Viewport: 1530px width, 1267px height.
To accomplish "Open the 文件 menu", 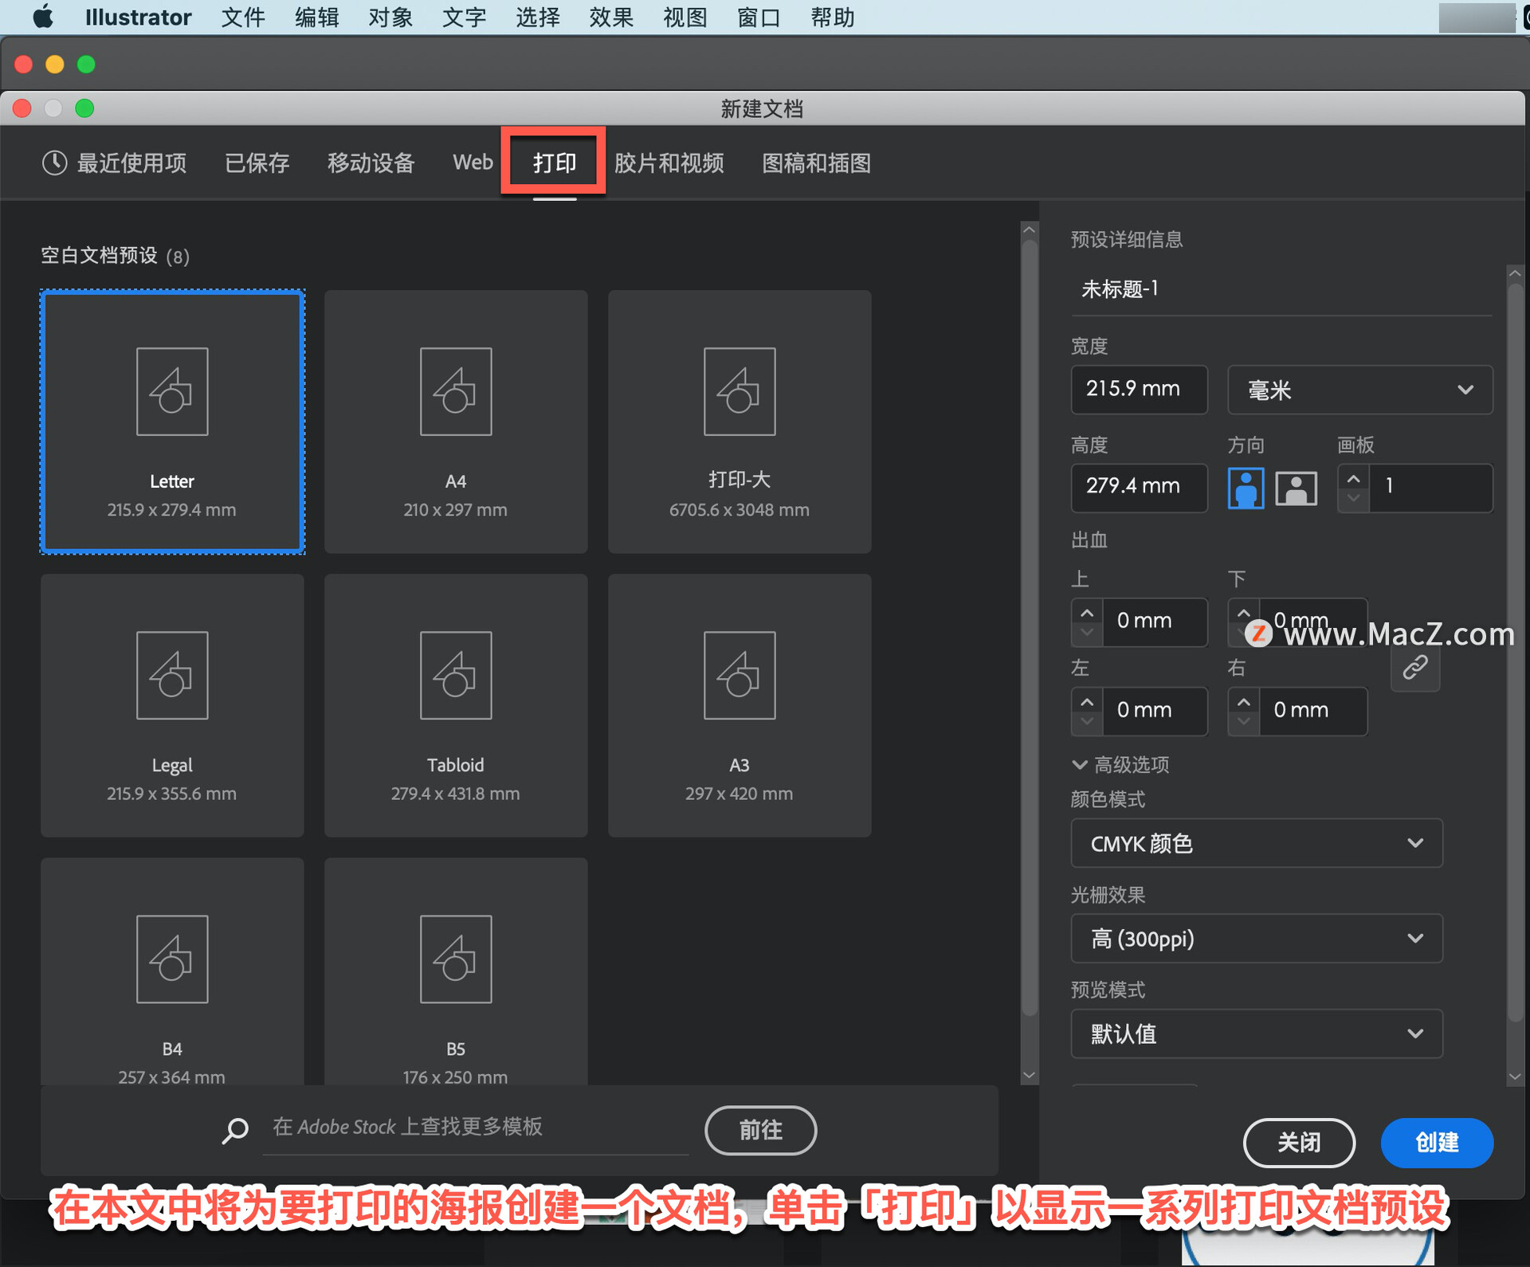I will click(x=242, y=17).
